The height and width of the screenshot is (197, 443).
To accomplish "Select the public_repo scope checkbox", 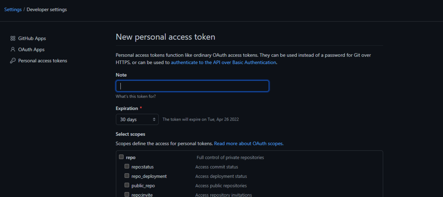I will click(x=127, y=185).
